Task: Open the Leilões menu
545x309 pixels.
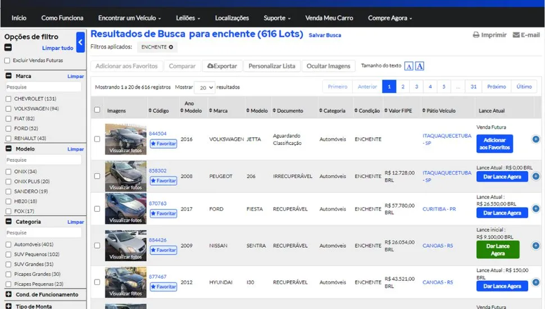Action: tap(188, 18)
